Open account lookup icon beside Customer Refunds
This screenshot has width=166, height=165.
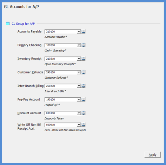point(84,72)
